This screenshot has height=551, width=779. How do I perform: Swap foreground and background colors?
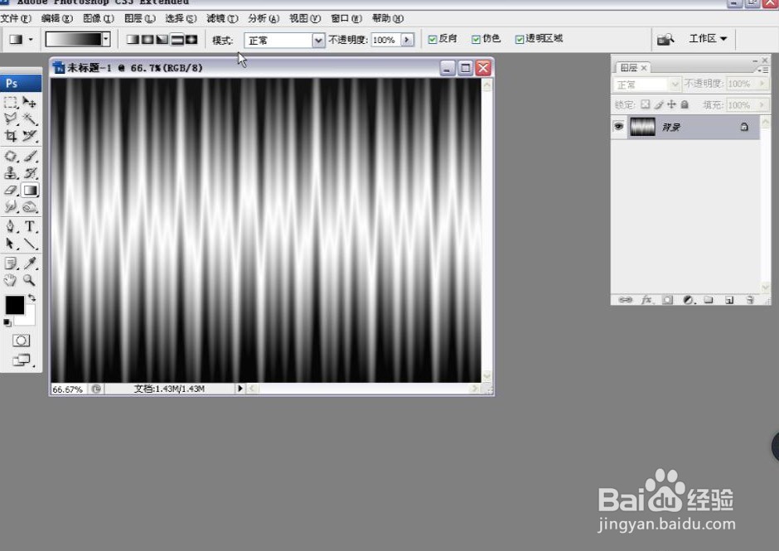tap(31, 297)
